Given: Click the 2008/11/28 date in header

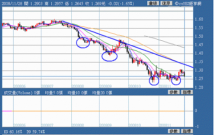Looking at the screenshot, I should click(x=12, y=4).
